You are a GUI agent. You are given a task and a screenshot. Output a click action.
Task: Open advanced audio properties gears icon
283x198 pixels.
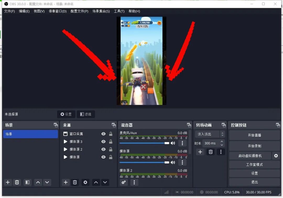click(x=124, y=182)
